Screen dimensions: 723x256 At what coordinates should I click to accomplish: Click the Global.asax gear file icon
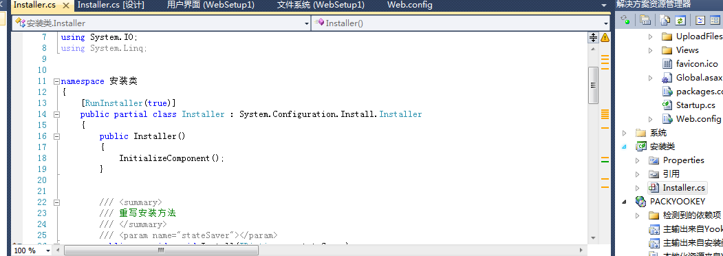(667, 78)
